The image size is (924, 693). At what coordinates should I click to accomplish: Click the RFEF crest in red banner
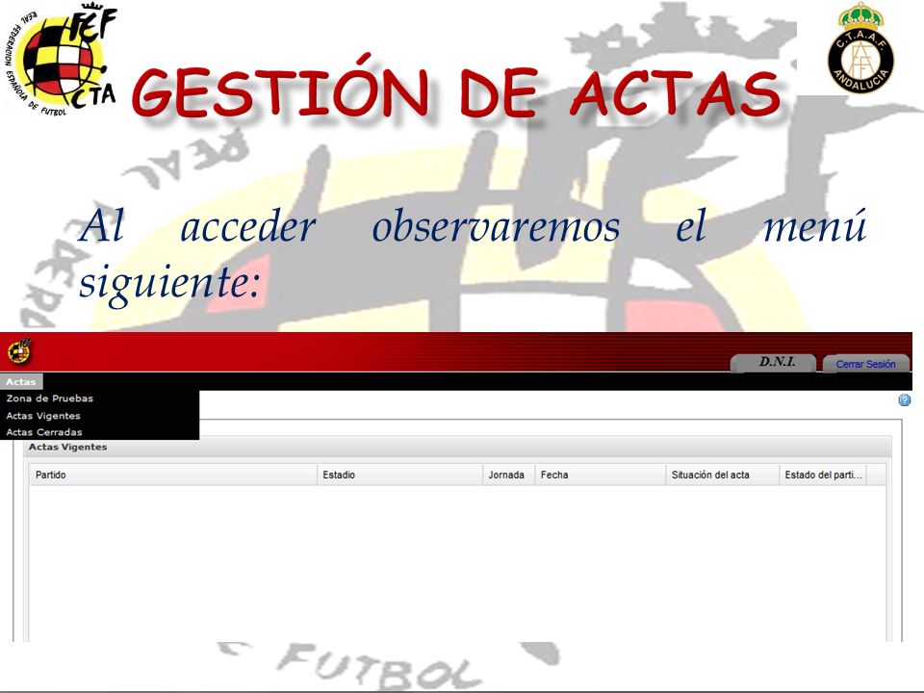point(19,351)
